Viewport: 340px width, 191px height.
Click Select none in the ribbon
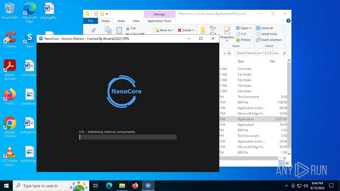[266, 34]
